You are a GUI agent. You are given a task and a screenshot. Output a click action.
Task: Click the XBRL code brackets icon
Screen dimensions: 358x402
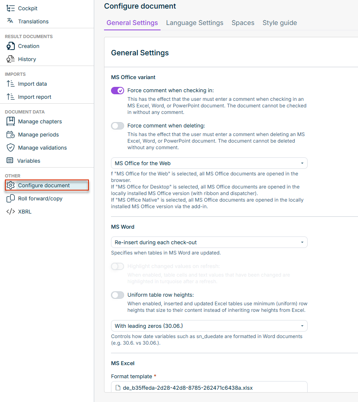(11, 211)
